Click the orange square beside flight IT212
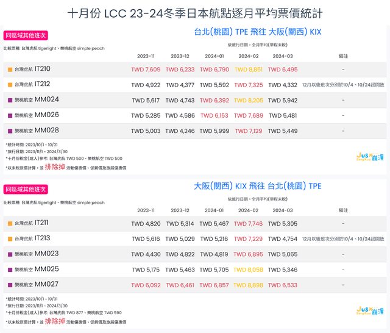This screenshot has height=333, width=390. tap(10, 84)
